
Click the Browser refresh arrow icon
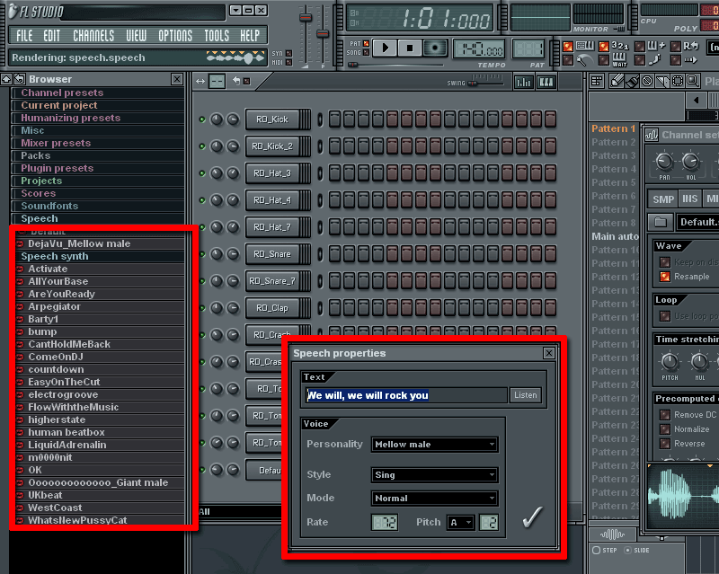(19, 79)
